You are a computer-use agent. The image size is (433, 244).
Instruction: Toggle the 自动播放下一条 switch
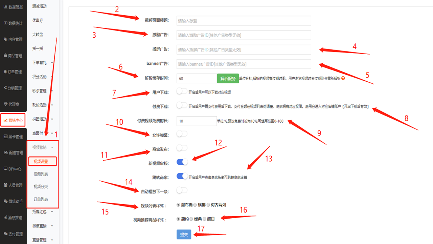[182, 190]
